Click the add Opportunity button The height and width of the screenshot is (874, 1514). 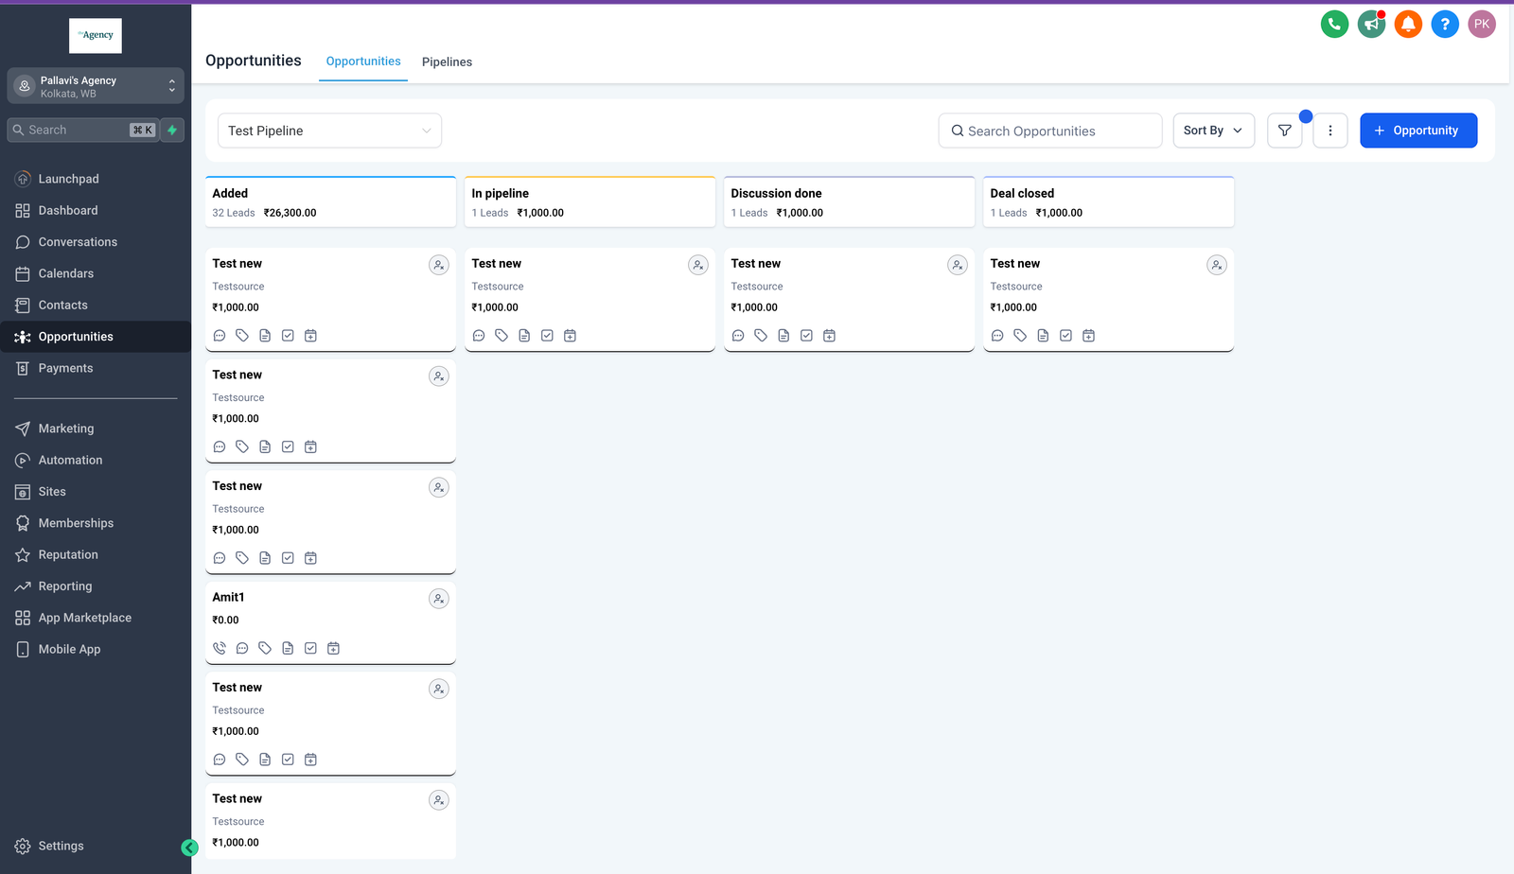(x=1417, y=131)
